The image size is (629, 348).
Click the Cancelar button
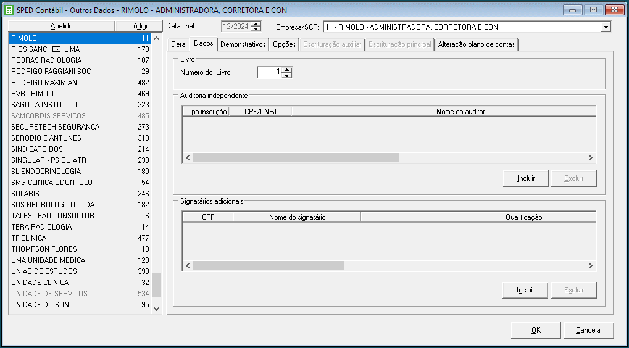tap(589, 330)
